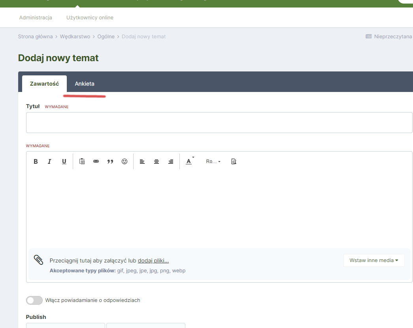Open Nieprzeczytana content link
413x328 pixels.
[x=393, y=37]
